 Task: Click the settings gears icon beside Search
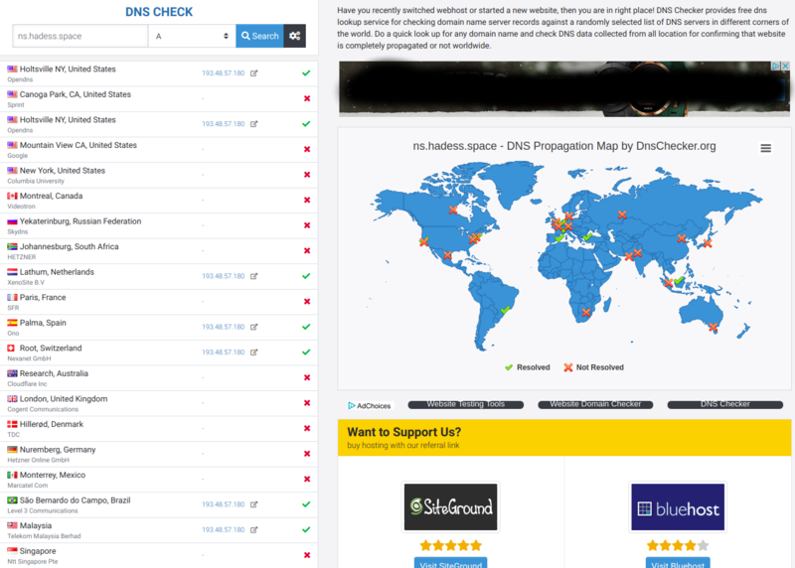pos(295,36)
